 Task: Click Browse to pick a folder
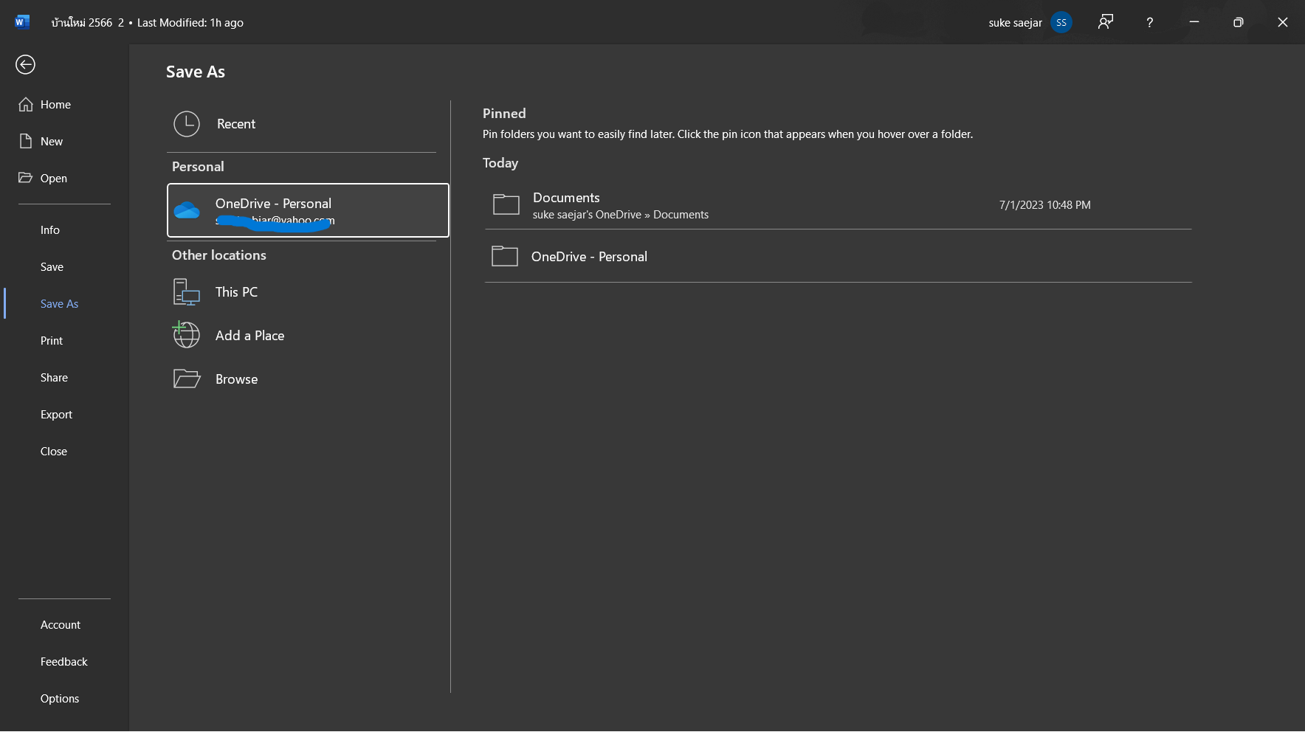pos(302,379)
